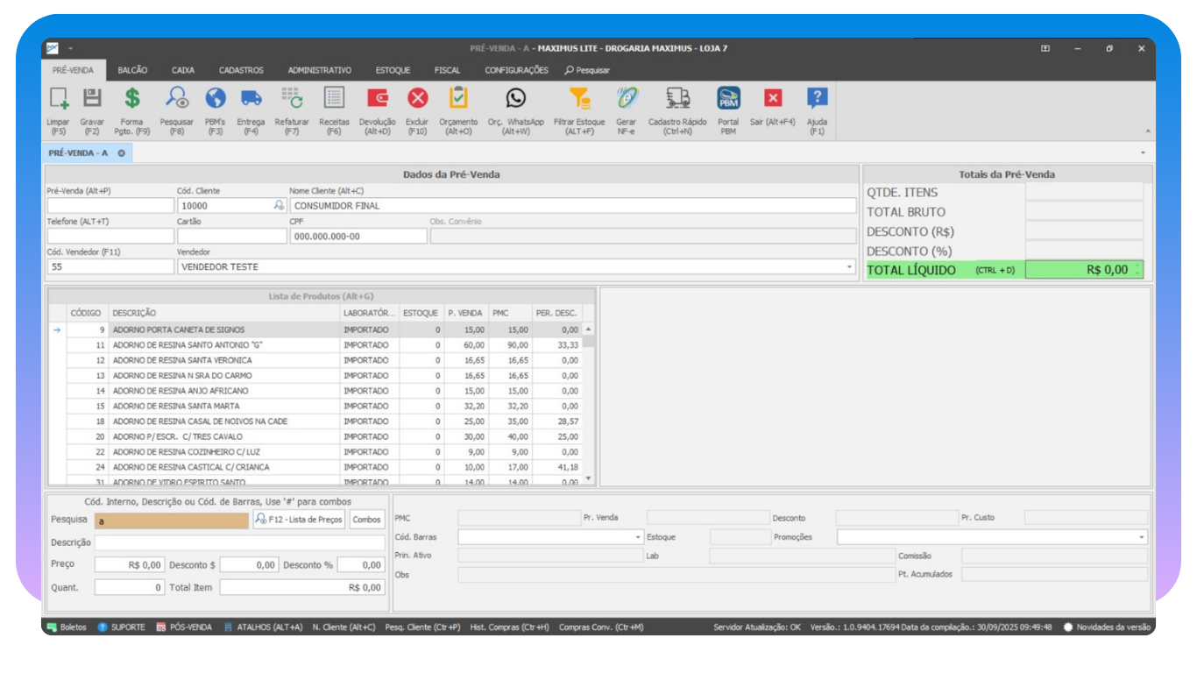The width and height of the screenshot is (1197, 673).
Task: Open the Promoções dropdown list
Action: 1141,537
